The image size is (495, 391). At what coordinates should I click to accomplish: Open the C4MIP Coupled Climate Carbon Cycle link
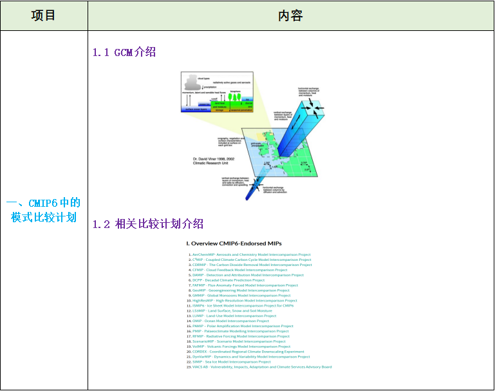pos(252,260)
